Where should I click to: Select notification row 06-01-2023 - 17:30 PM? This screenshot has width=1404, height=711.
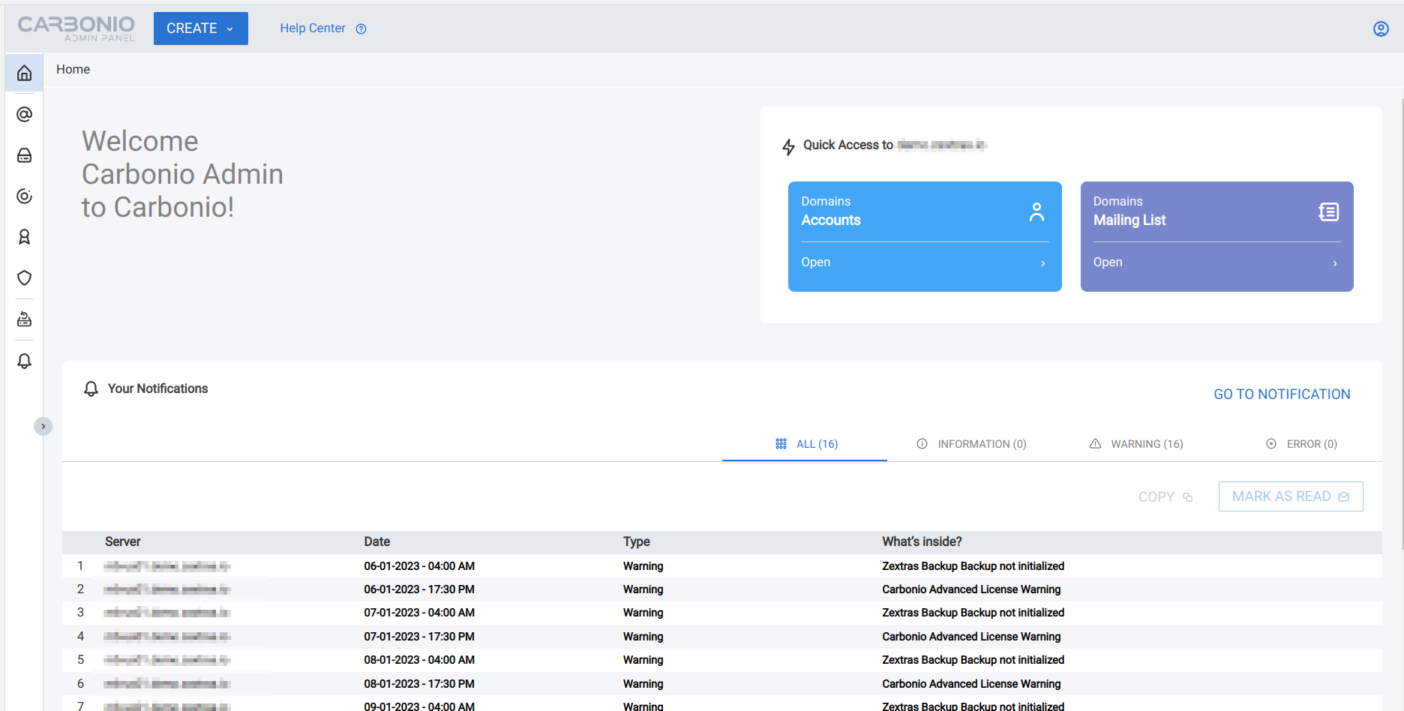point(722,589)
